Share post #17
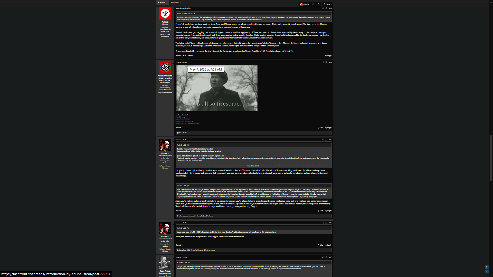The image size is (493, 277). click(x=323, y=257)
